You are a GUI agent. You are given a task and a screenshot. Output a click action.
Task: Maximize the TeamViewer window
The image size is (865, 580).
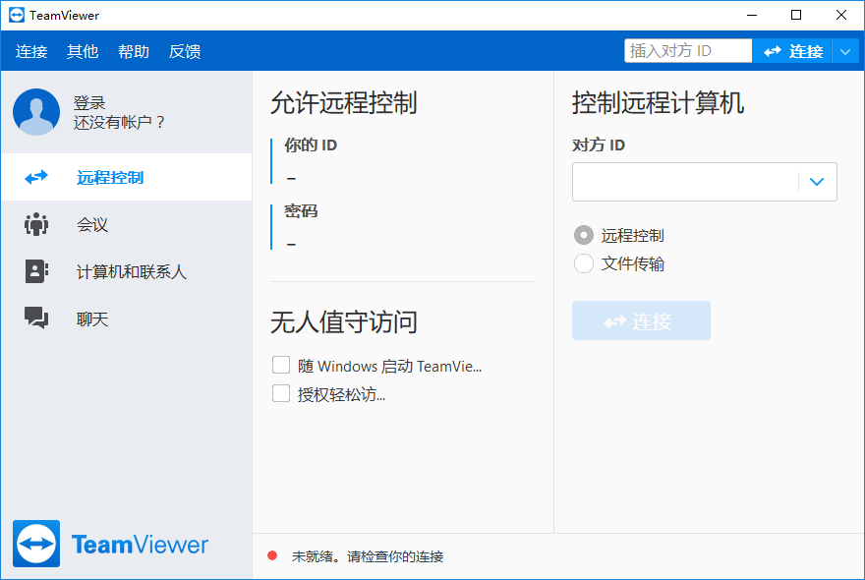tap(796, 15)
